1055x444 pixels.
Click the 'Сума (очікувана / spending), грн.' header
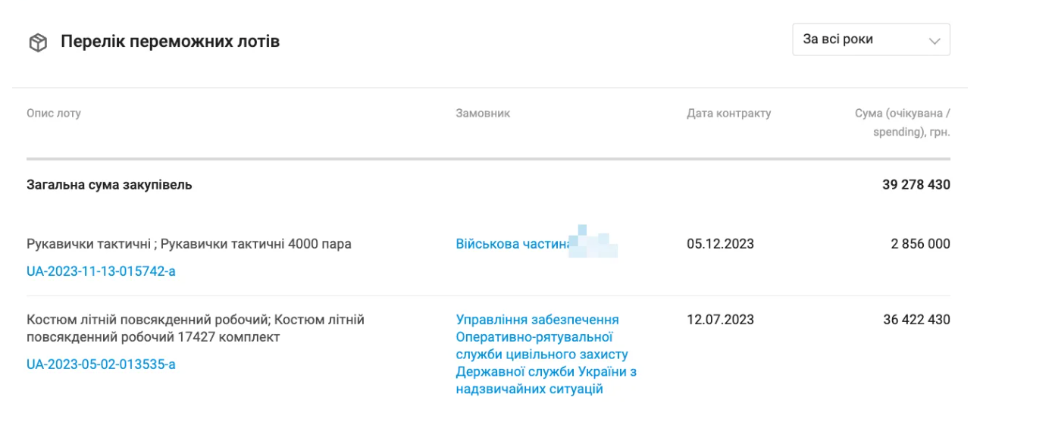click(903, 123)
